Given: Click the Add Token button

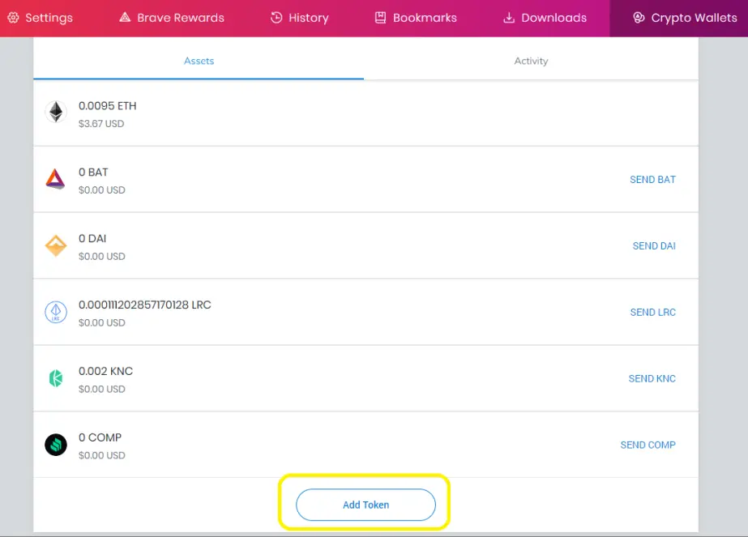Looking at the screenshot, I should [x=365, y=505].
